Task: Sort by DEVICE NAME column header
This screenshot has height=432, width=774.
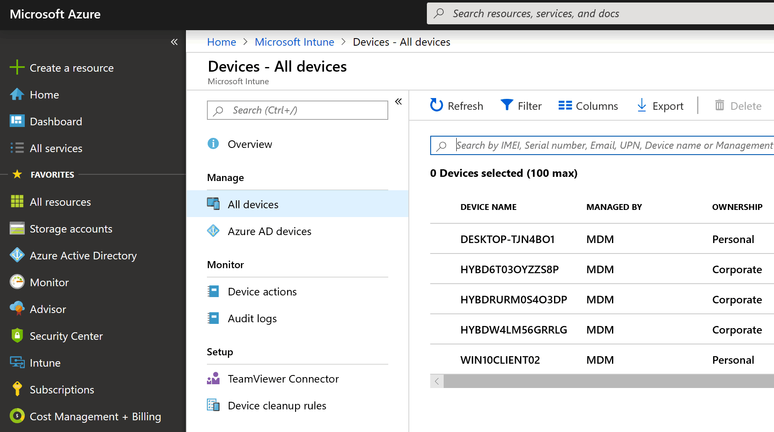Action: (488, 207)
